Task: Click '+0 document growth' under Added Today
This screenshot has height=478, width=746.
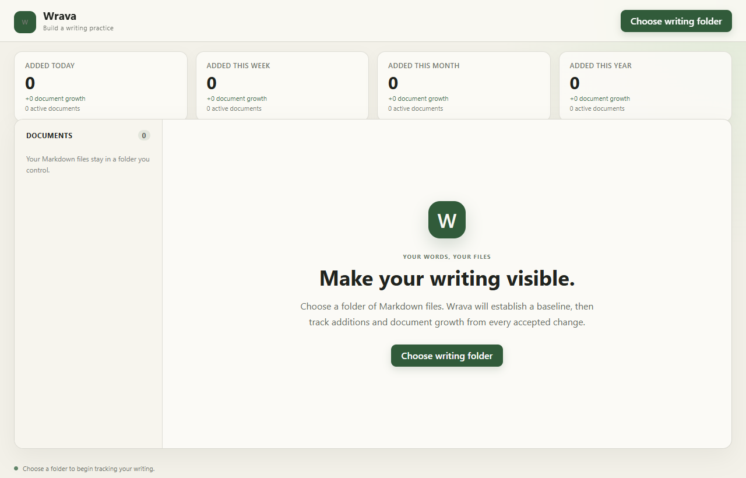Action: click(x=55, y=99)
